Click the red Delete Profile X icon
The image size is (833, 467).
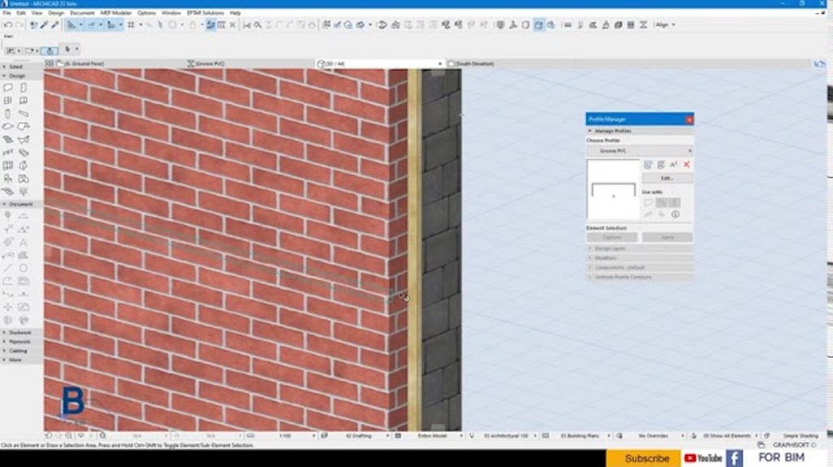(687, 164)
